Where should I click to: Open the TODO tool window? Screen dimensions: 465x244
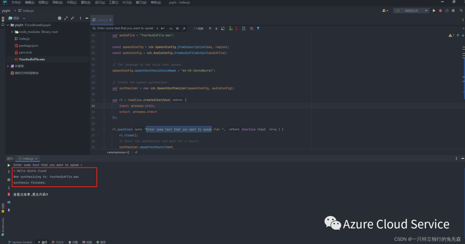[x=58, y=242]
